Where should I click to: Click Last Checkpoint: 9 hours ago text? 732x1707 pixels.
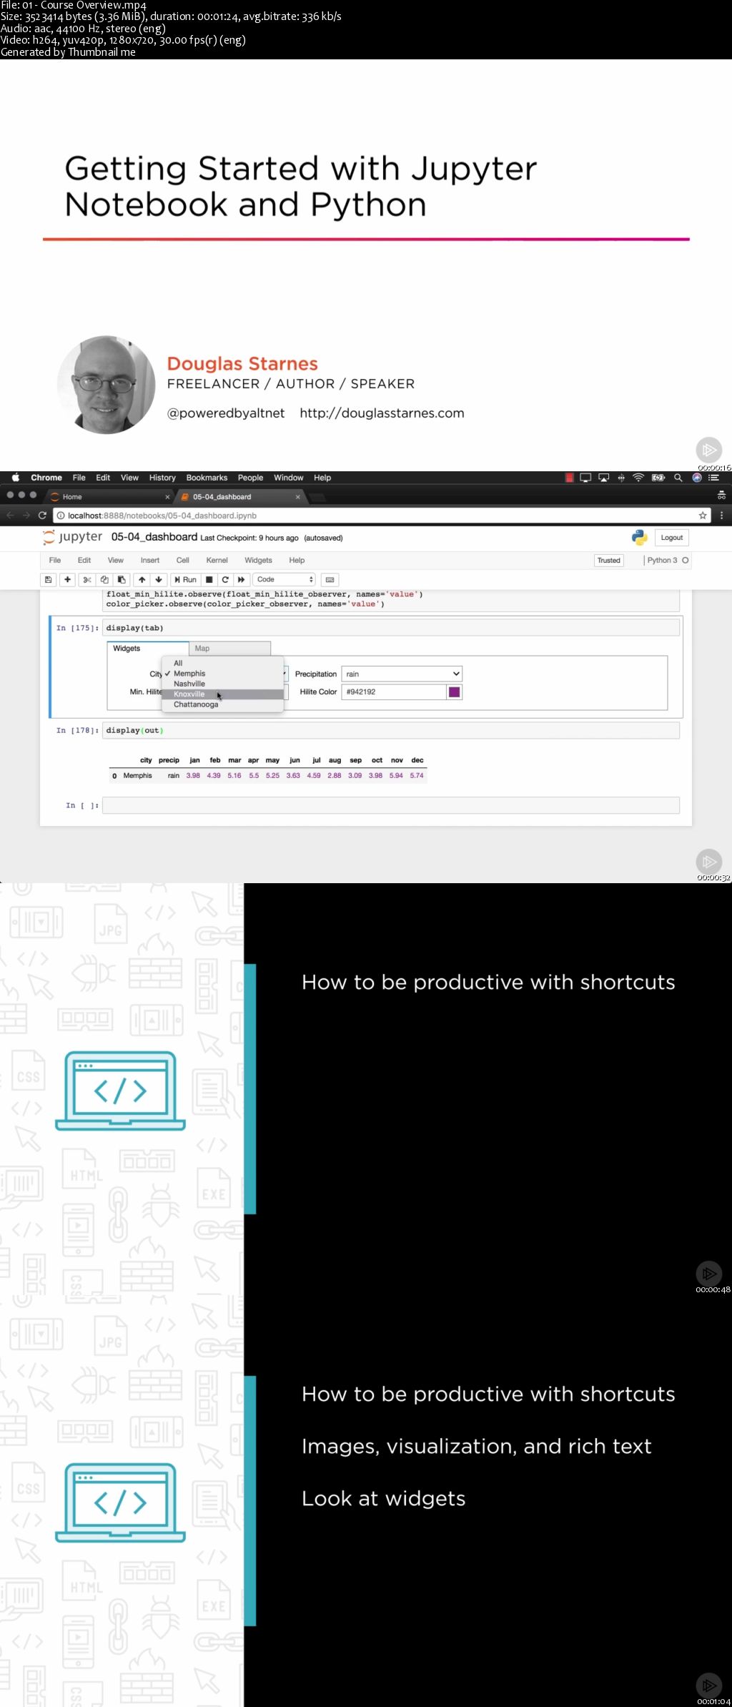tap(249, 538)
